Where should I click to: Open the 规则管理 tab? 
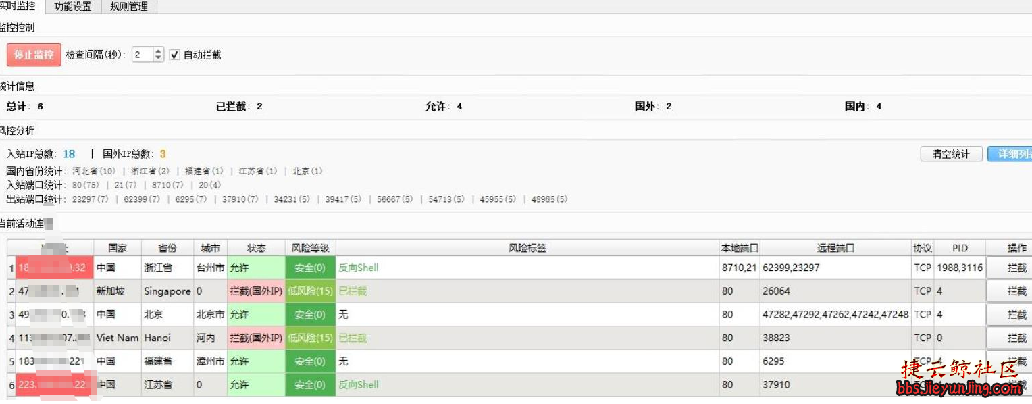click(x=129, y=7)
